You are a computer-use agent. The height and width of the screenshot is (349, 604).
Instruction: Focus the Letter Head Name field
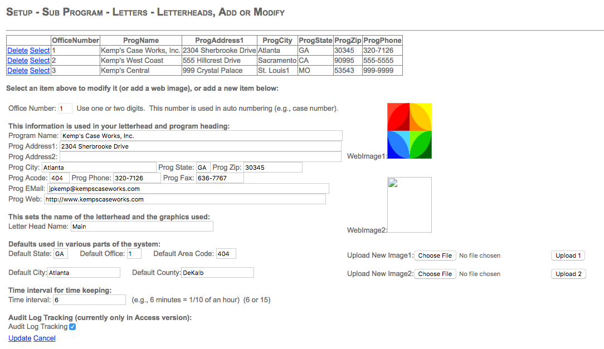pyautogui.click(x=142, y=227)
